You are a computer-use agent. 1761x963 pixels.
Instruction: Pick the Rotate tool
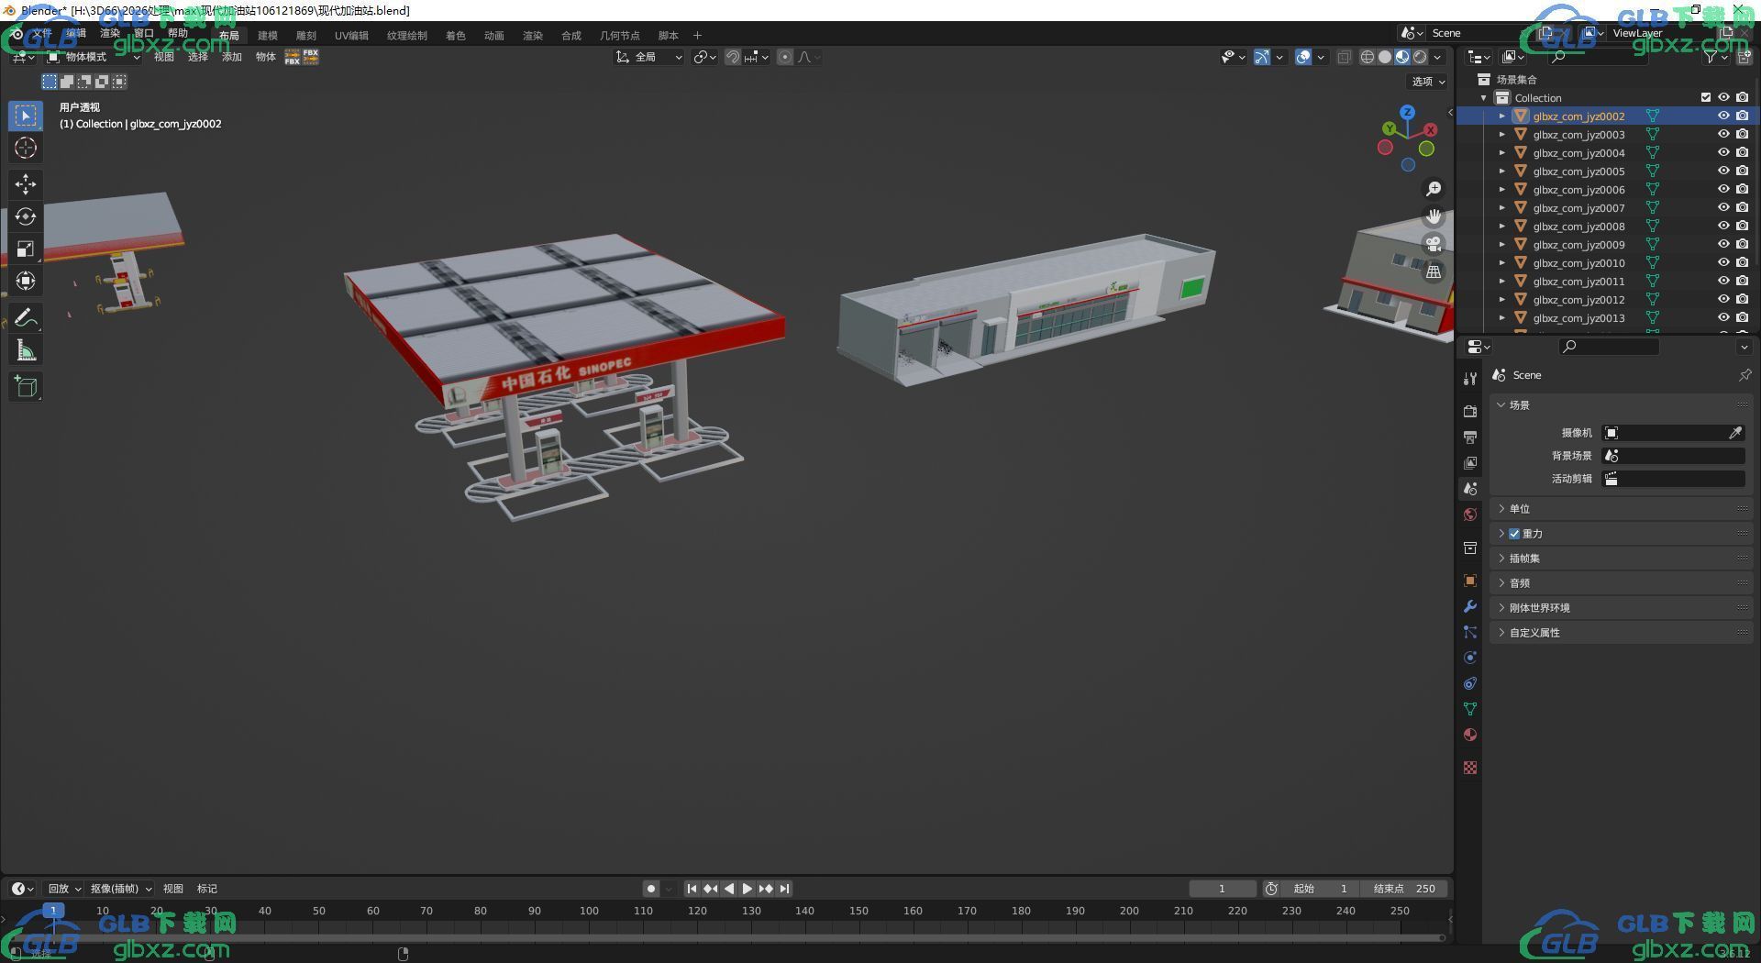(26, 216)
